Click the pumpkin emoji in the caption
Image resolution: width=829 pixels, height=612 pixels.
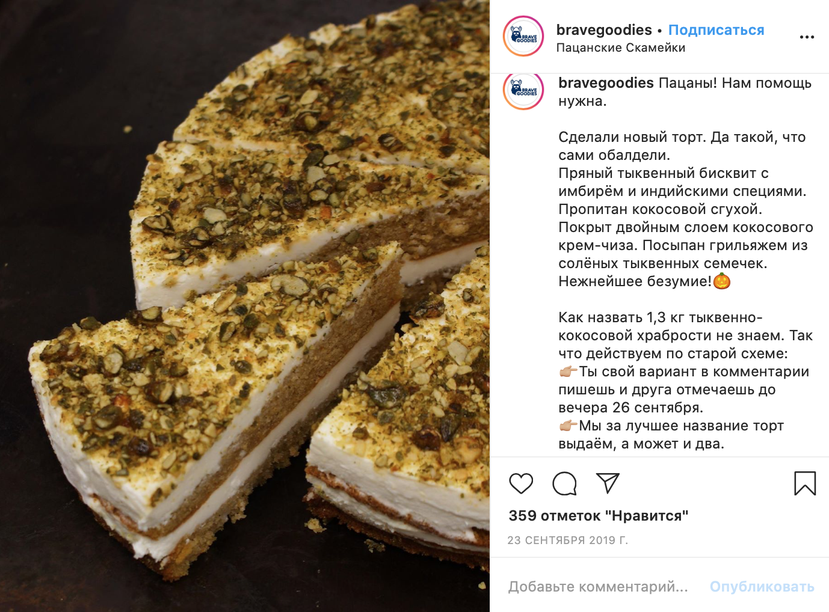point(721,281)
